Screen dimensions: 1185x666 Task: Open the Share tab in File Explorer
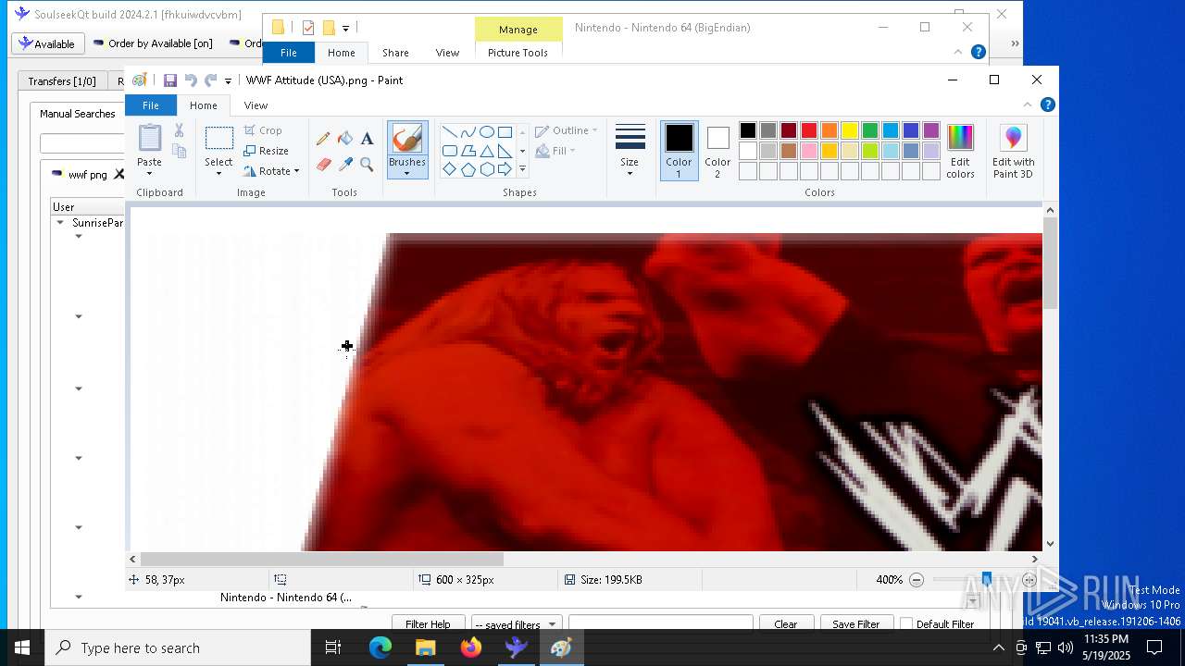tap(395, 53)
